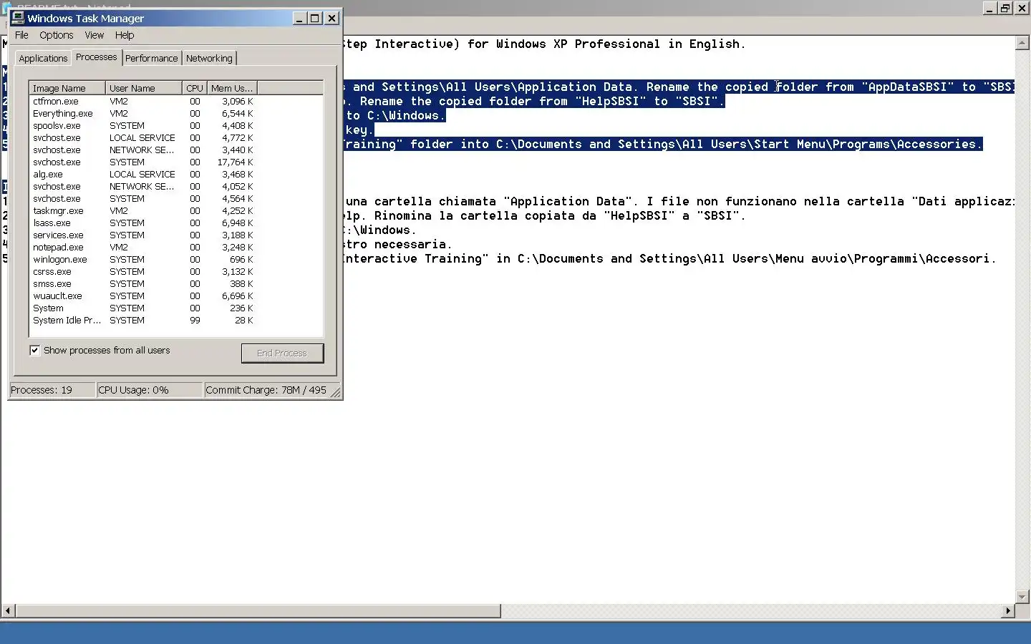This screenshot has height=644, width=1031.
Task: Select winlogon.exe process
Action: click(x=143, y=260)
